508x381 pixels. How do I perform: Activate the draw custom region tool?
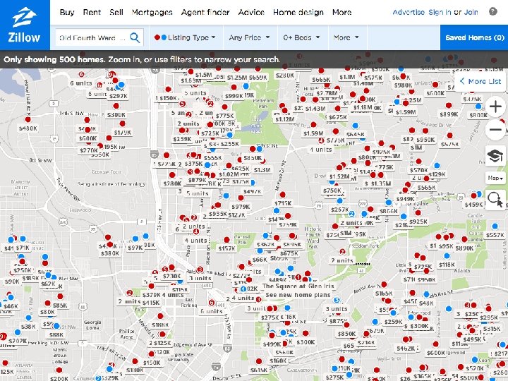(495, 198)
